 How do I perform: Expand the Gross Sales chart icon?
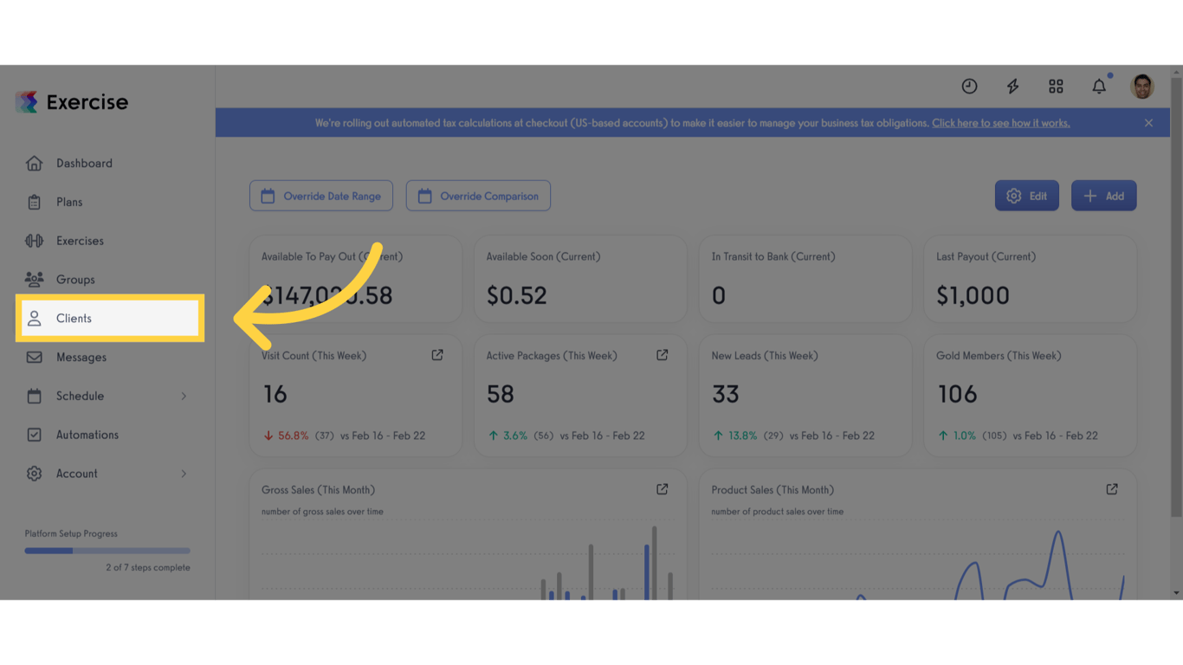tap(662, 489)
